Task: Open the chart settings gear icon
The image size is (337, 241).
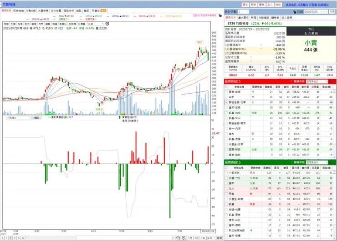Action: pos(107,24)
